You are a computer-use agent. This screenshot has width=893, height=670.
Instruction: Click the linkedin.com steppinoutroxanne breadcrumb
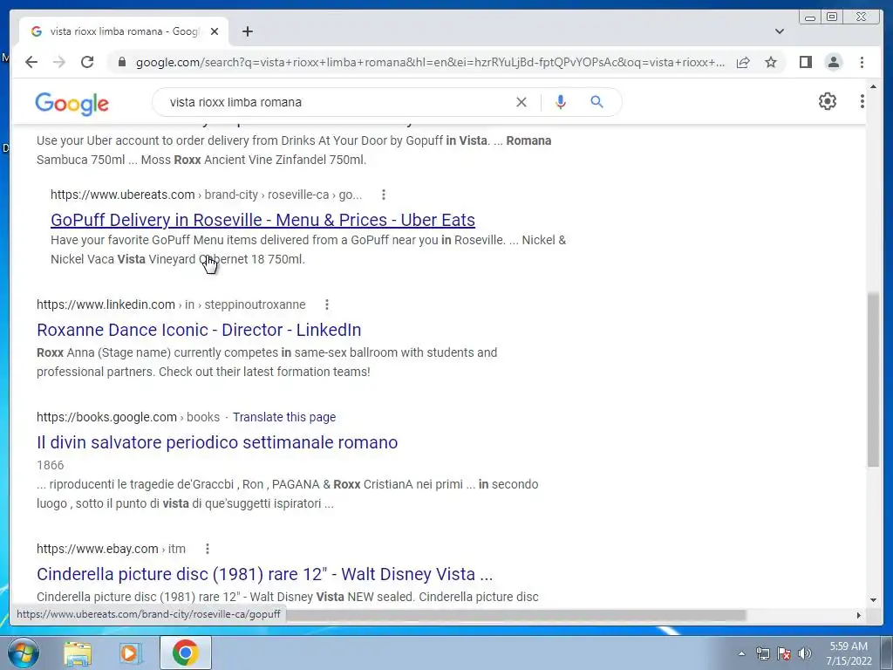click(171, 304)
